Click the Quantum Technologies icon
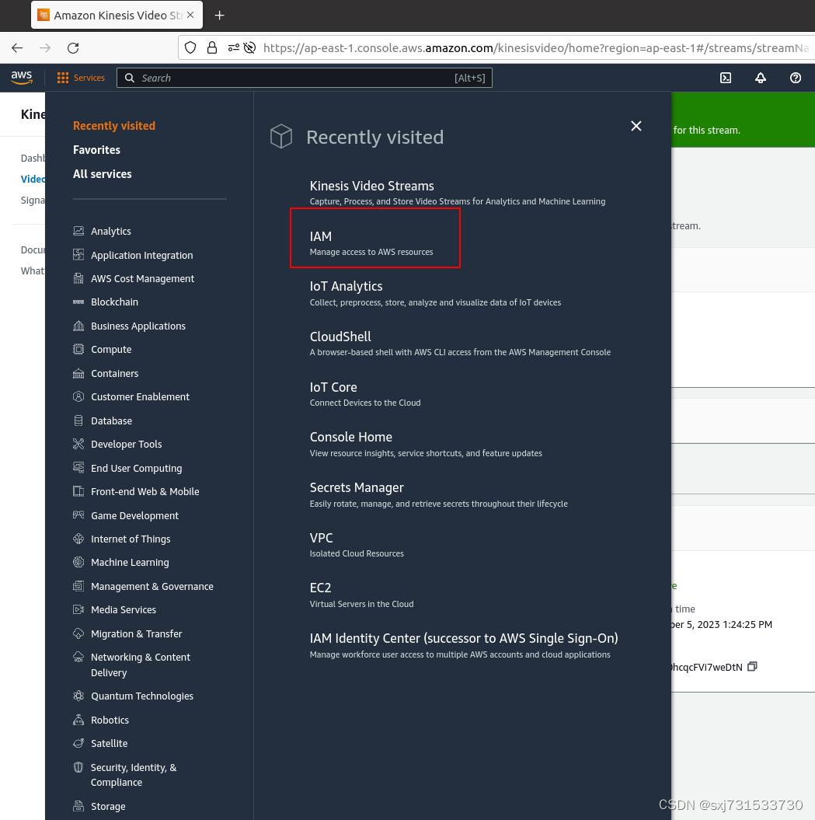815x820 pixels. [78, 696]
